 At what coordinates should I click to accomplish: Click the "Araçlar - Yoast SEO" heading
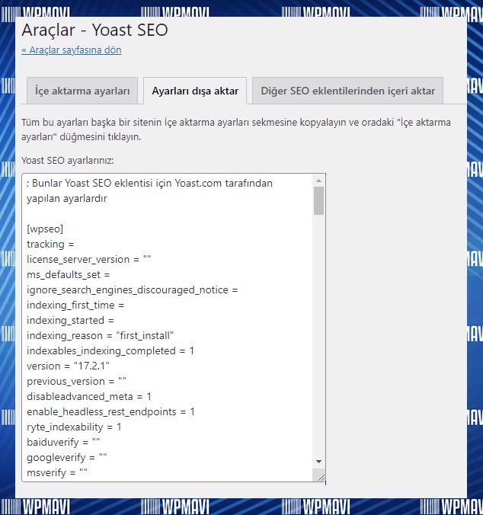[95, 30]
